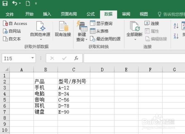The width and height of the screenshot is (185, 134).
Task: Click cell containing 型号/序列号
Action: (x=74, y=81)
